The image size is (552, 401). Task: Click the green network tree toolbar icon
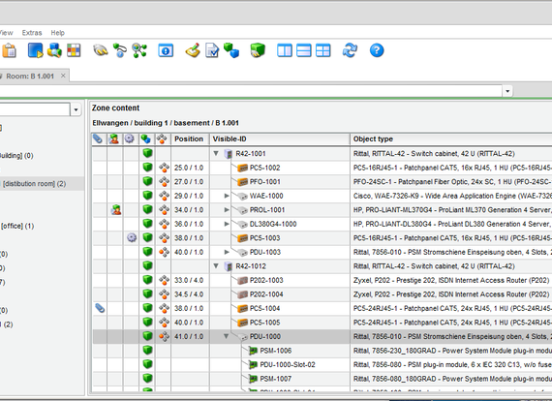tap(139, 50)
